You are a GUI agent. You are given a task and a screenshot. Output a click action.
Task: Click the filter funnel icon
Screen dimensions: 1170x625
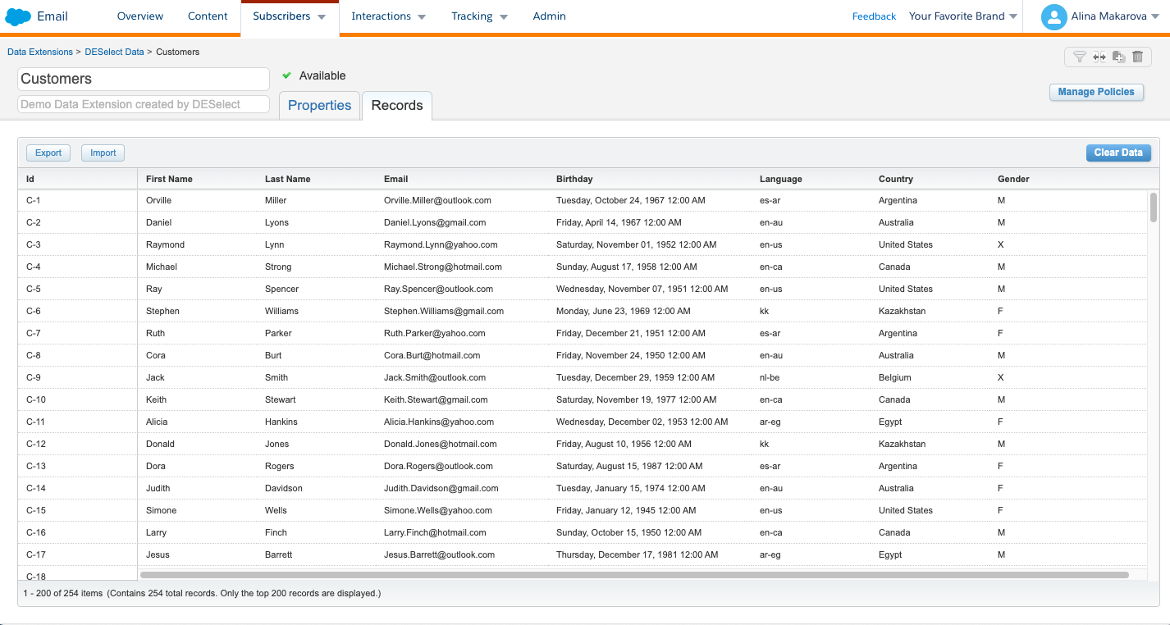(1080, 57)
